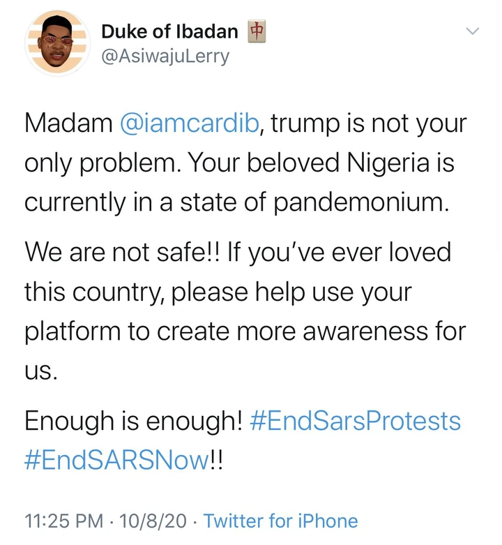Click the red mahjong emoji beside name
This screenshot has height=545, width=502.
[x=258, y=31]
